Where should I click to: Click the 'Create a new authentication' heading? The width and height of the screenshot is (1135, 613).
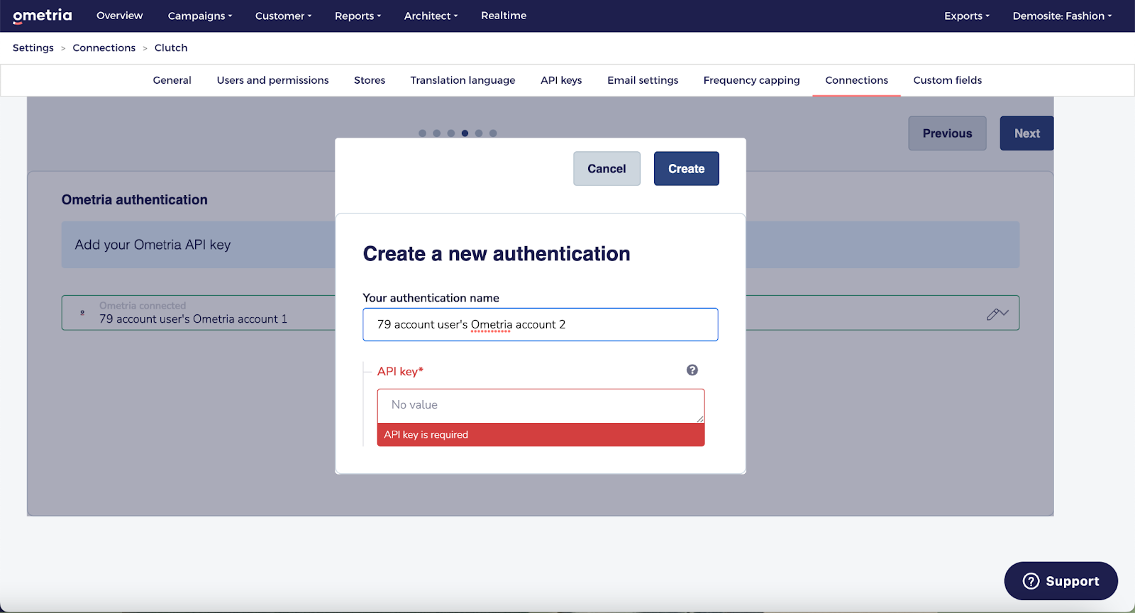(x=497, y=253)
